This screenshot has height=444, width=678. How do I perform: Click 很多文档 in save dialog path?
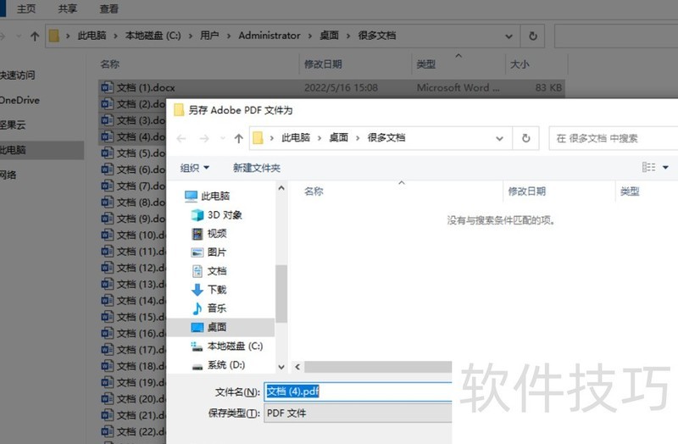coord(386,137)
